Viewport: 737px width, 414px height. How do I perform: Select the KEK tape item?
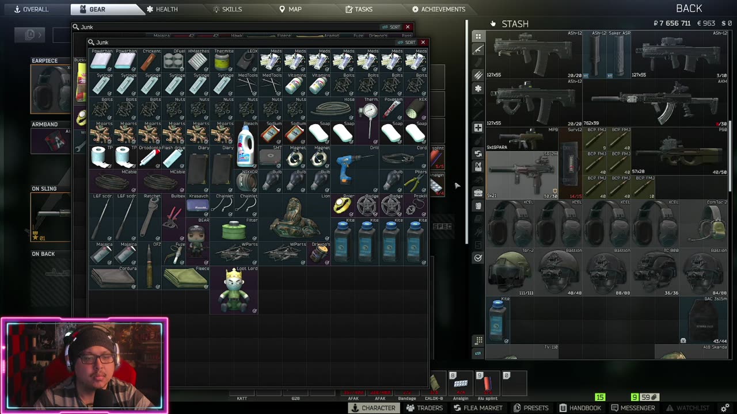coord(416,109)
